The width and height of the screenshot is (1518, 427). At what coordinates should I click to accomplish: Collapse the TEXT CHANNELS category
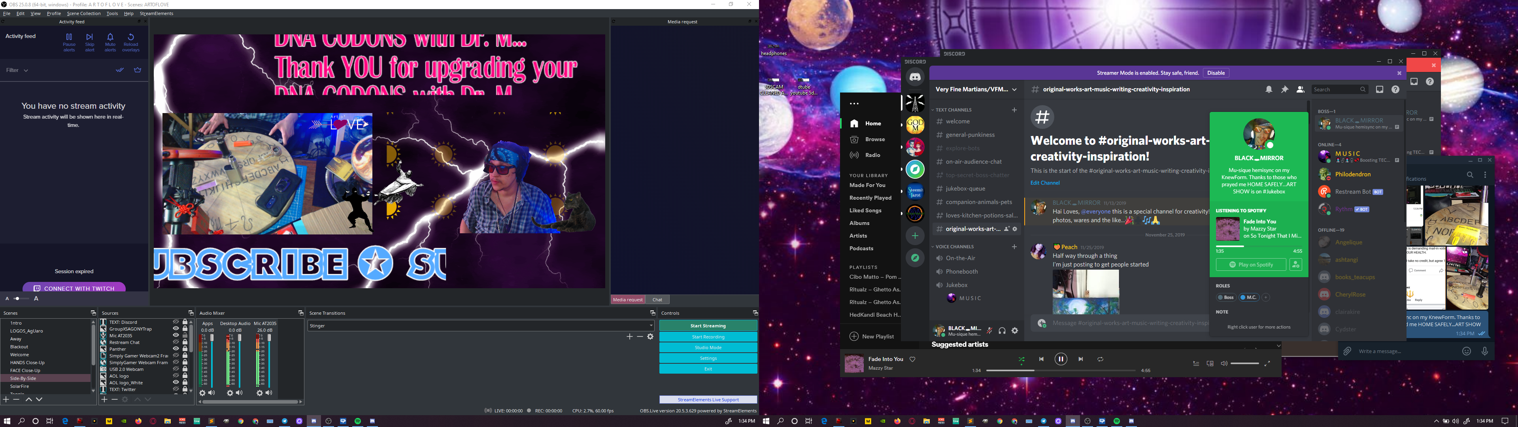click(953, 110)
